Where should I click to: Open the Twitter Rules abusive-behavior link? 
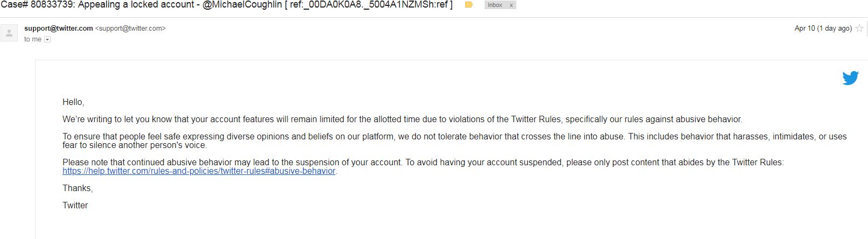coord(199,171)
